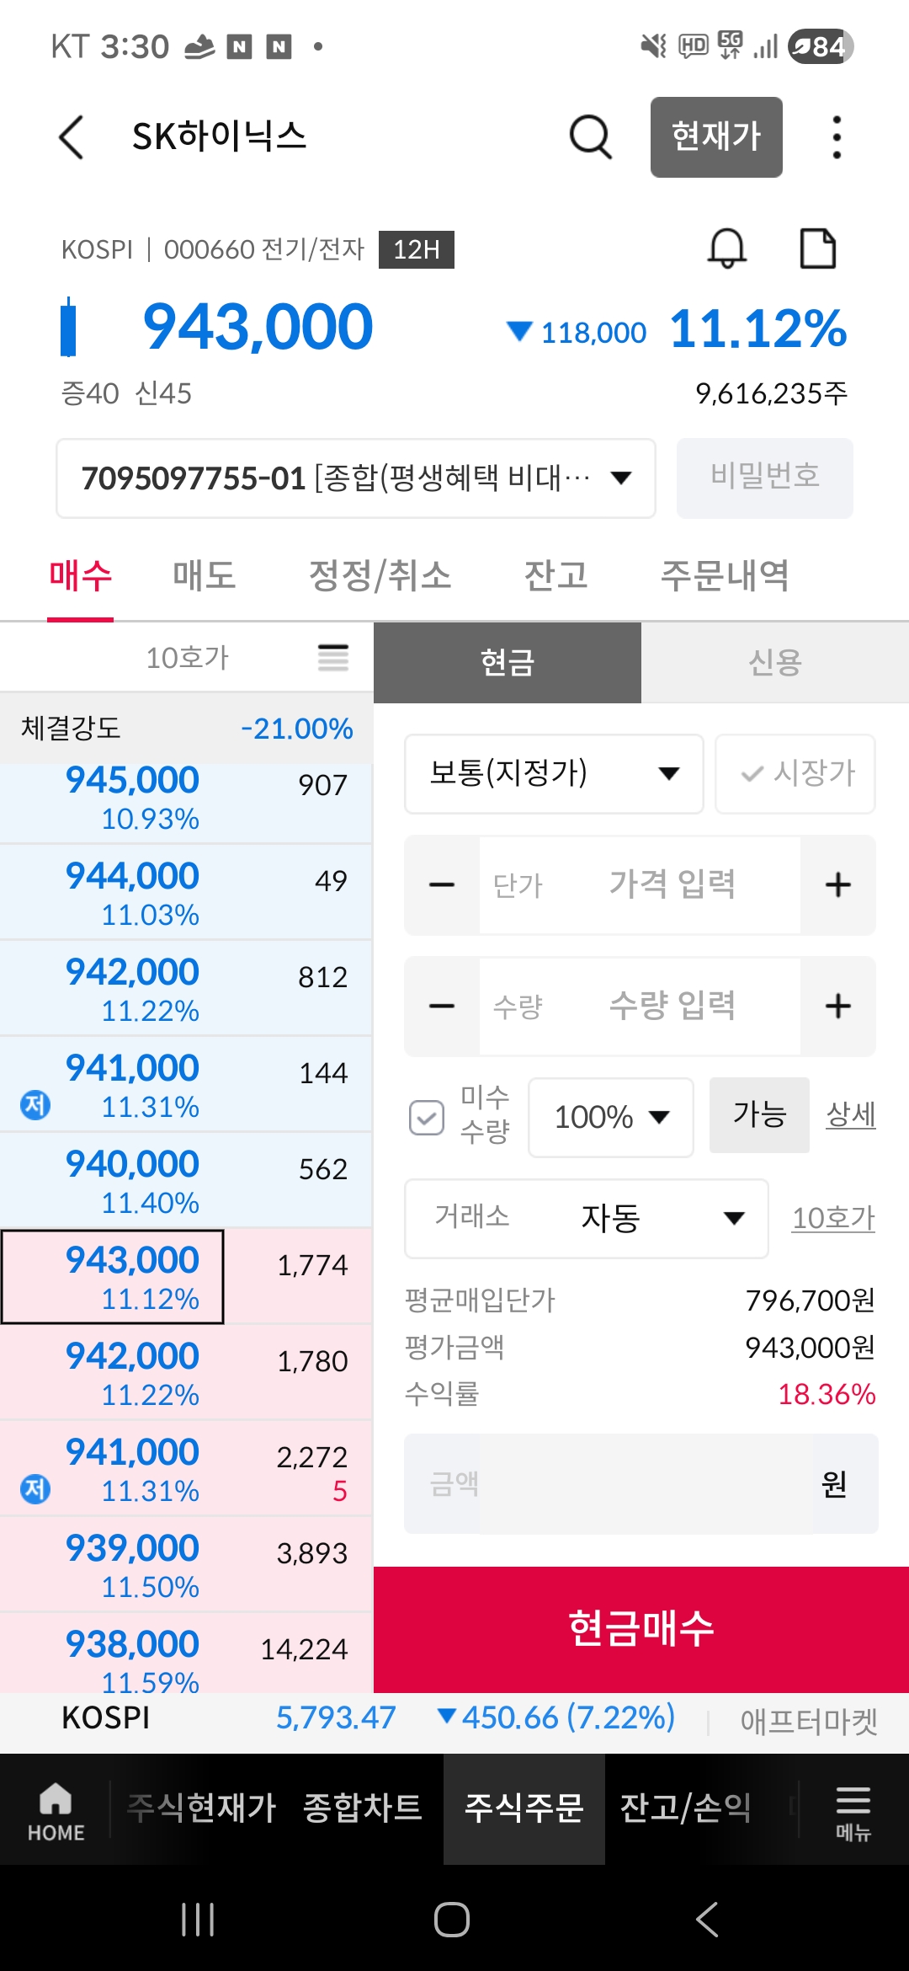The image size is (909, 1971).
Task: Enable the 시장가 market price check
Action: pyautogui.click(x=795, y=773)
